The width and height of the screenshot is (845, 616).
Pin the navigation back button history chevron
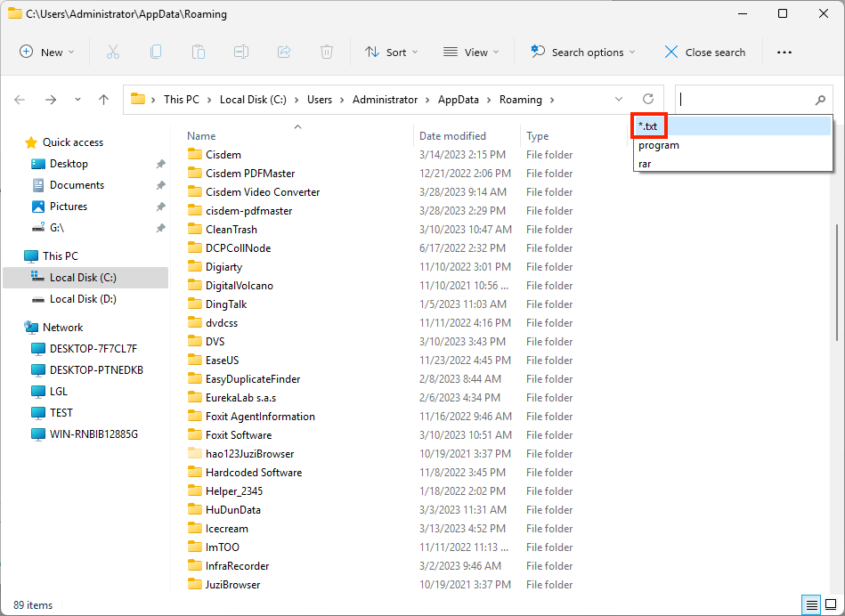pos(77,99)
